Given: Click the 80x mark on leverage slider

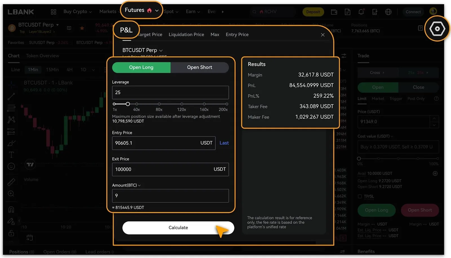Looking at the screenshot, I should [x=159, y=104].
